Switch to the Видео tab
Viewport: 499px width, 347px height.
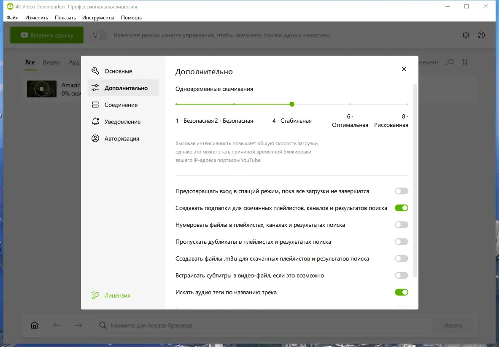tap(51, 62)
